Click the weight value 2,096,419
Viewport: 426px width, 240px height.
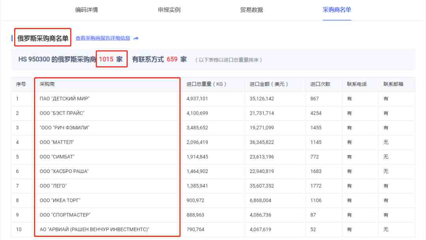tap(197, 142)
